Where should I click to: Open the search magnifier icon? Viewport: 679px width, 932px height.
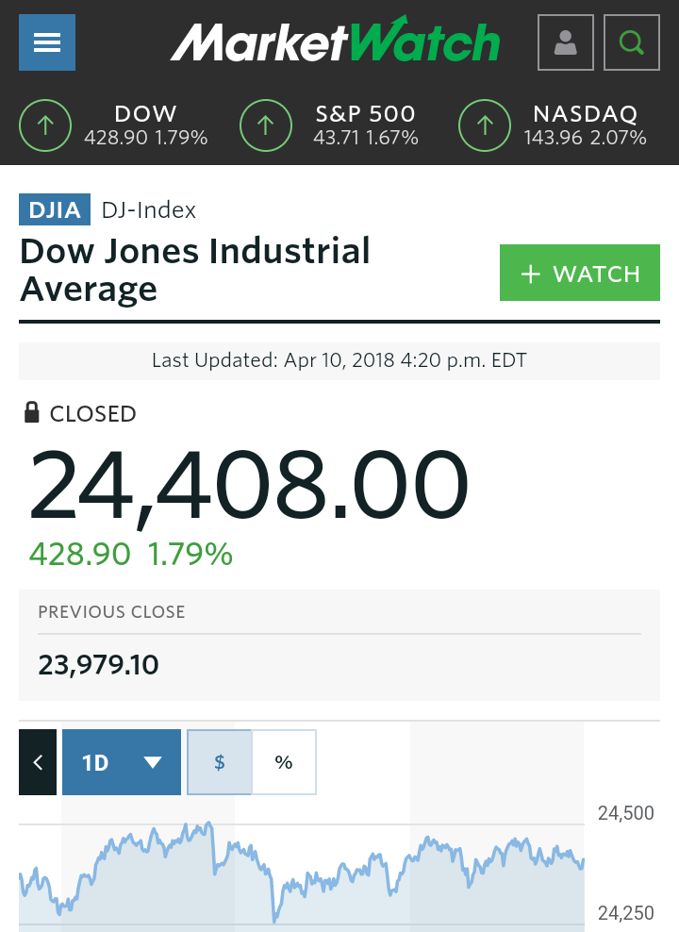click(632, 42)
